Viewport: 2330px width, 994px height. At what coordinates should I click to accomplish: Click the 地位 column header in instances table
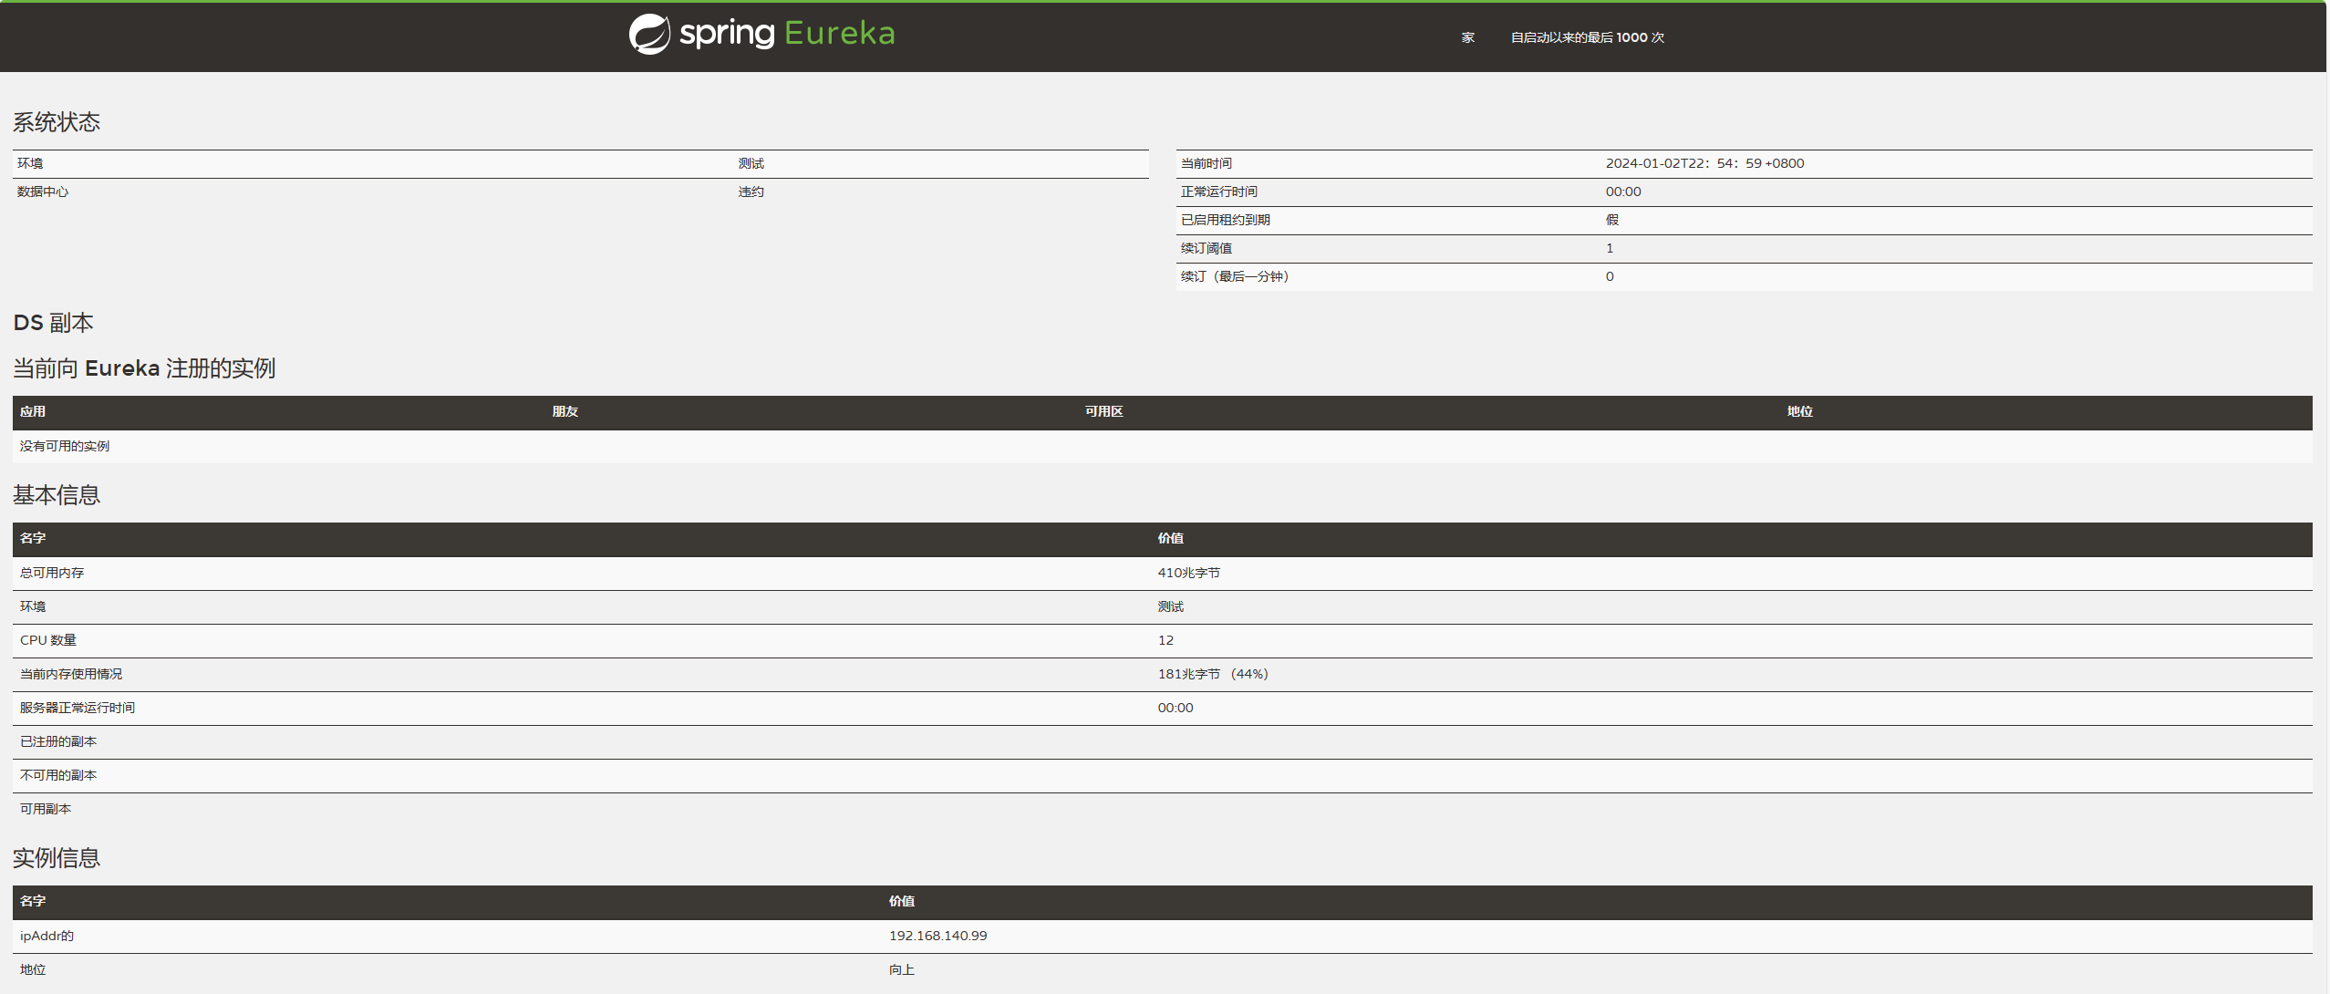click(1799, 412)
